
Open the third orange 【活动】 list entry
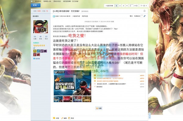click(107, 81)
